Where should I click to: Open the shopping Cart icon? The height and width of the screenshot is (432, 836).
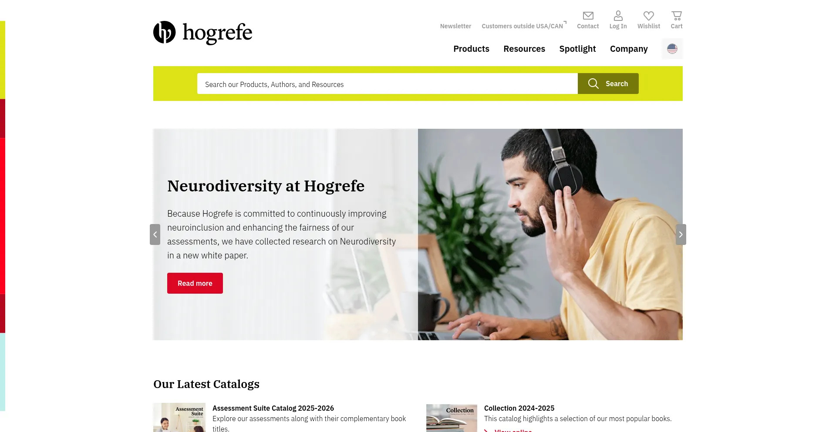(677, 16)
